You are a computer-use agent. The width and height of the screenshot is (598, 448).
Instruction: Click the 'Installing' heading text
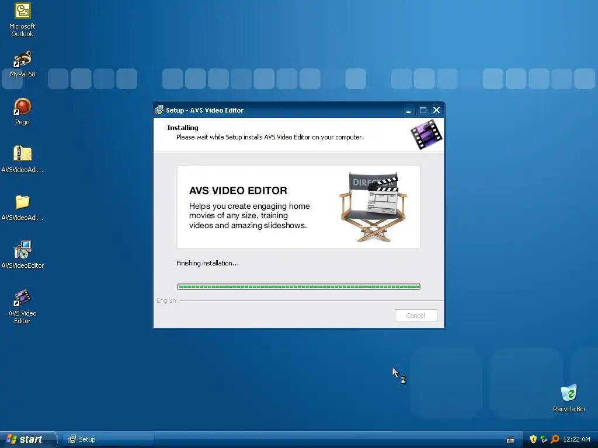(x=183, y=128)
